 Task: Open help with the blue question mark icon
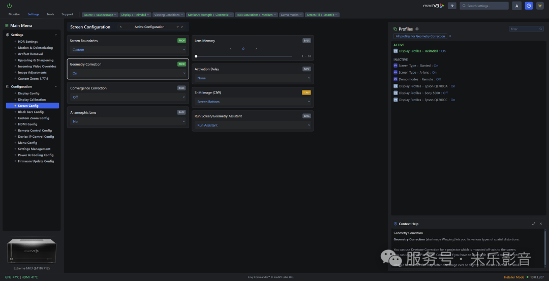click(x=529, y=6)
